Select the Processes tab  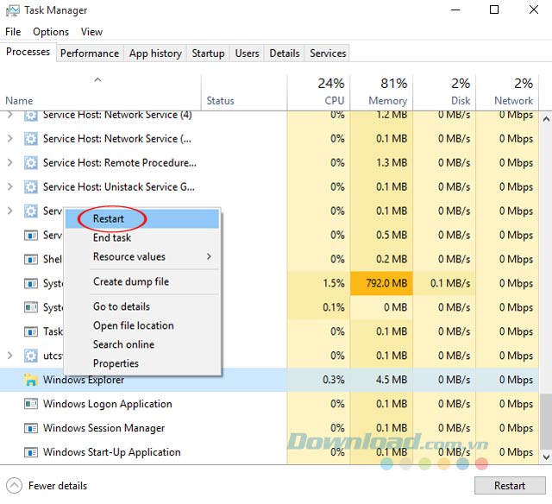tap(28, 52)
